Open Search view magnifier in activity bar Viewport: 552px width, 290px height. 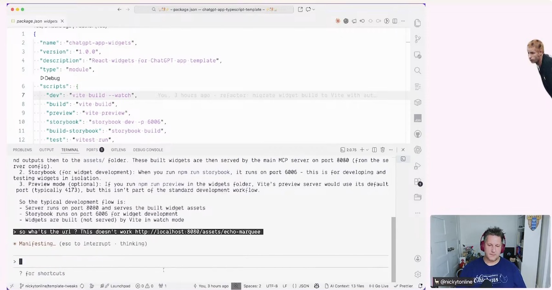point(418,70)
